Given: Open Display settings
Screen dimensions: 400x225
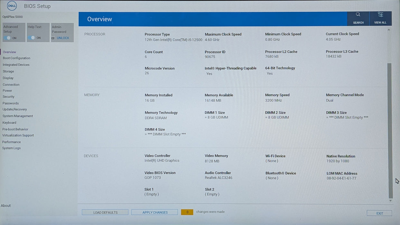Looking at the screenshot, I should coord(8,78).
